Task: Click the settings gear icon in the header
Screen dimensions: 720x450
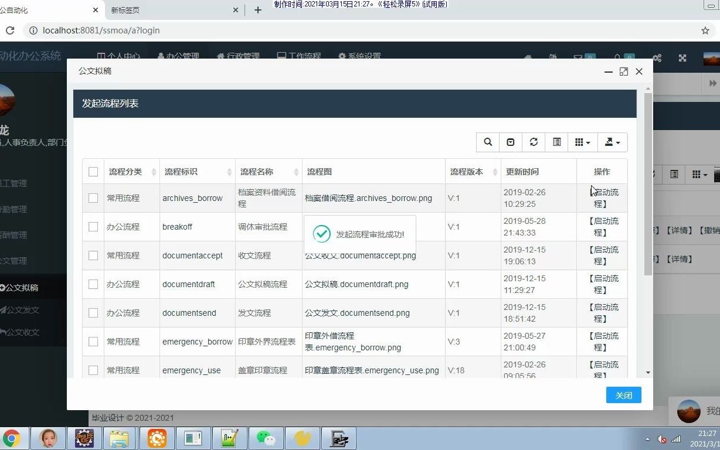Action: tap(657, 58)
